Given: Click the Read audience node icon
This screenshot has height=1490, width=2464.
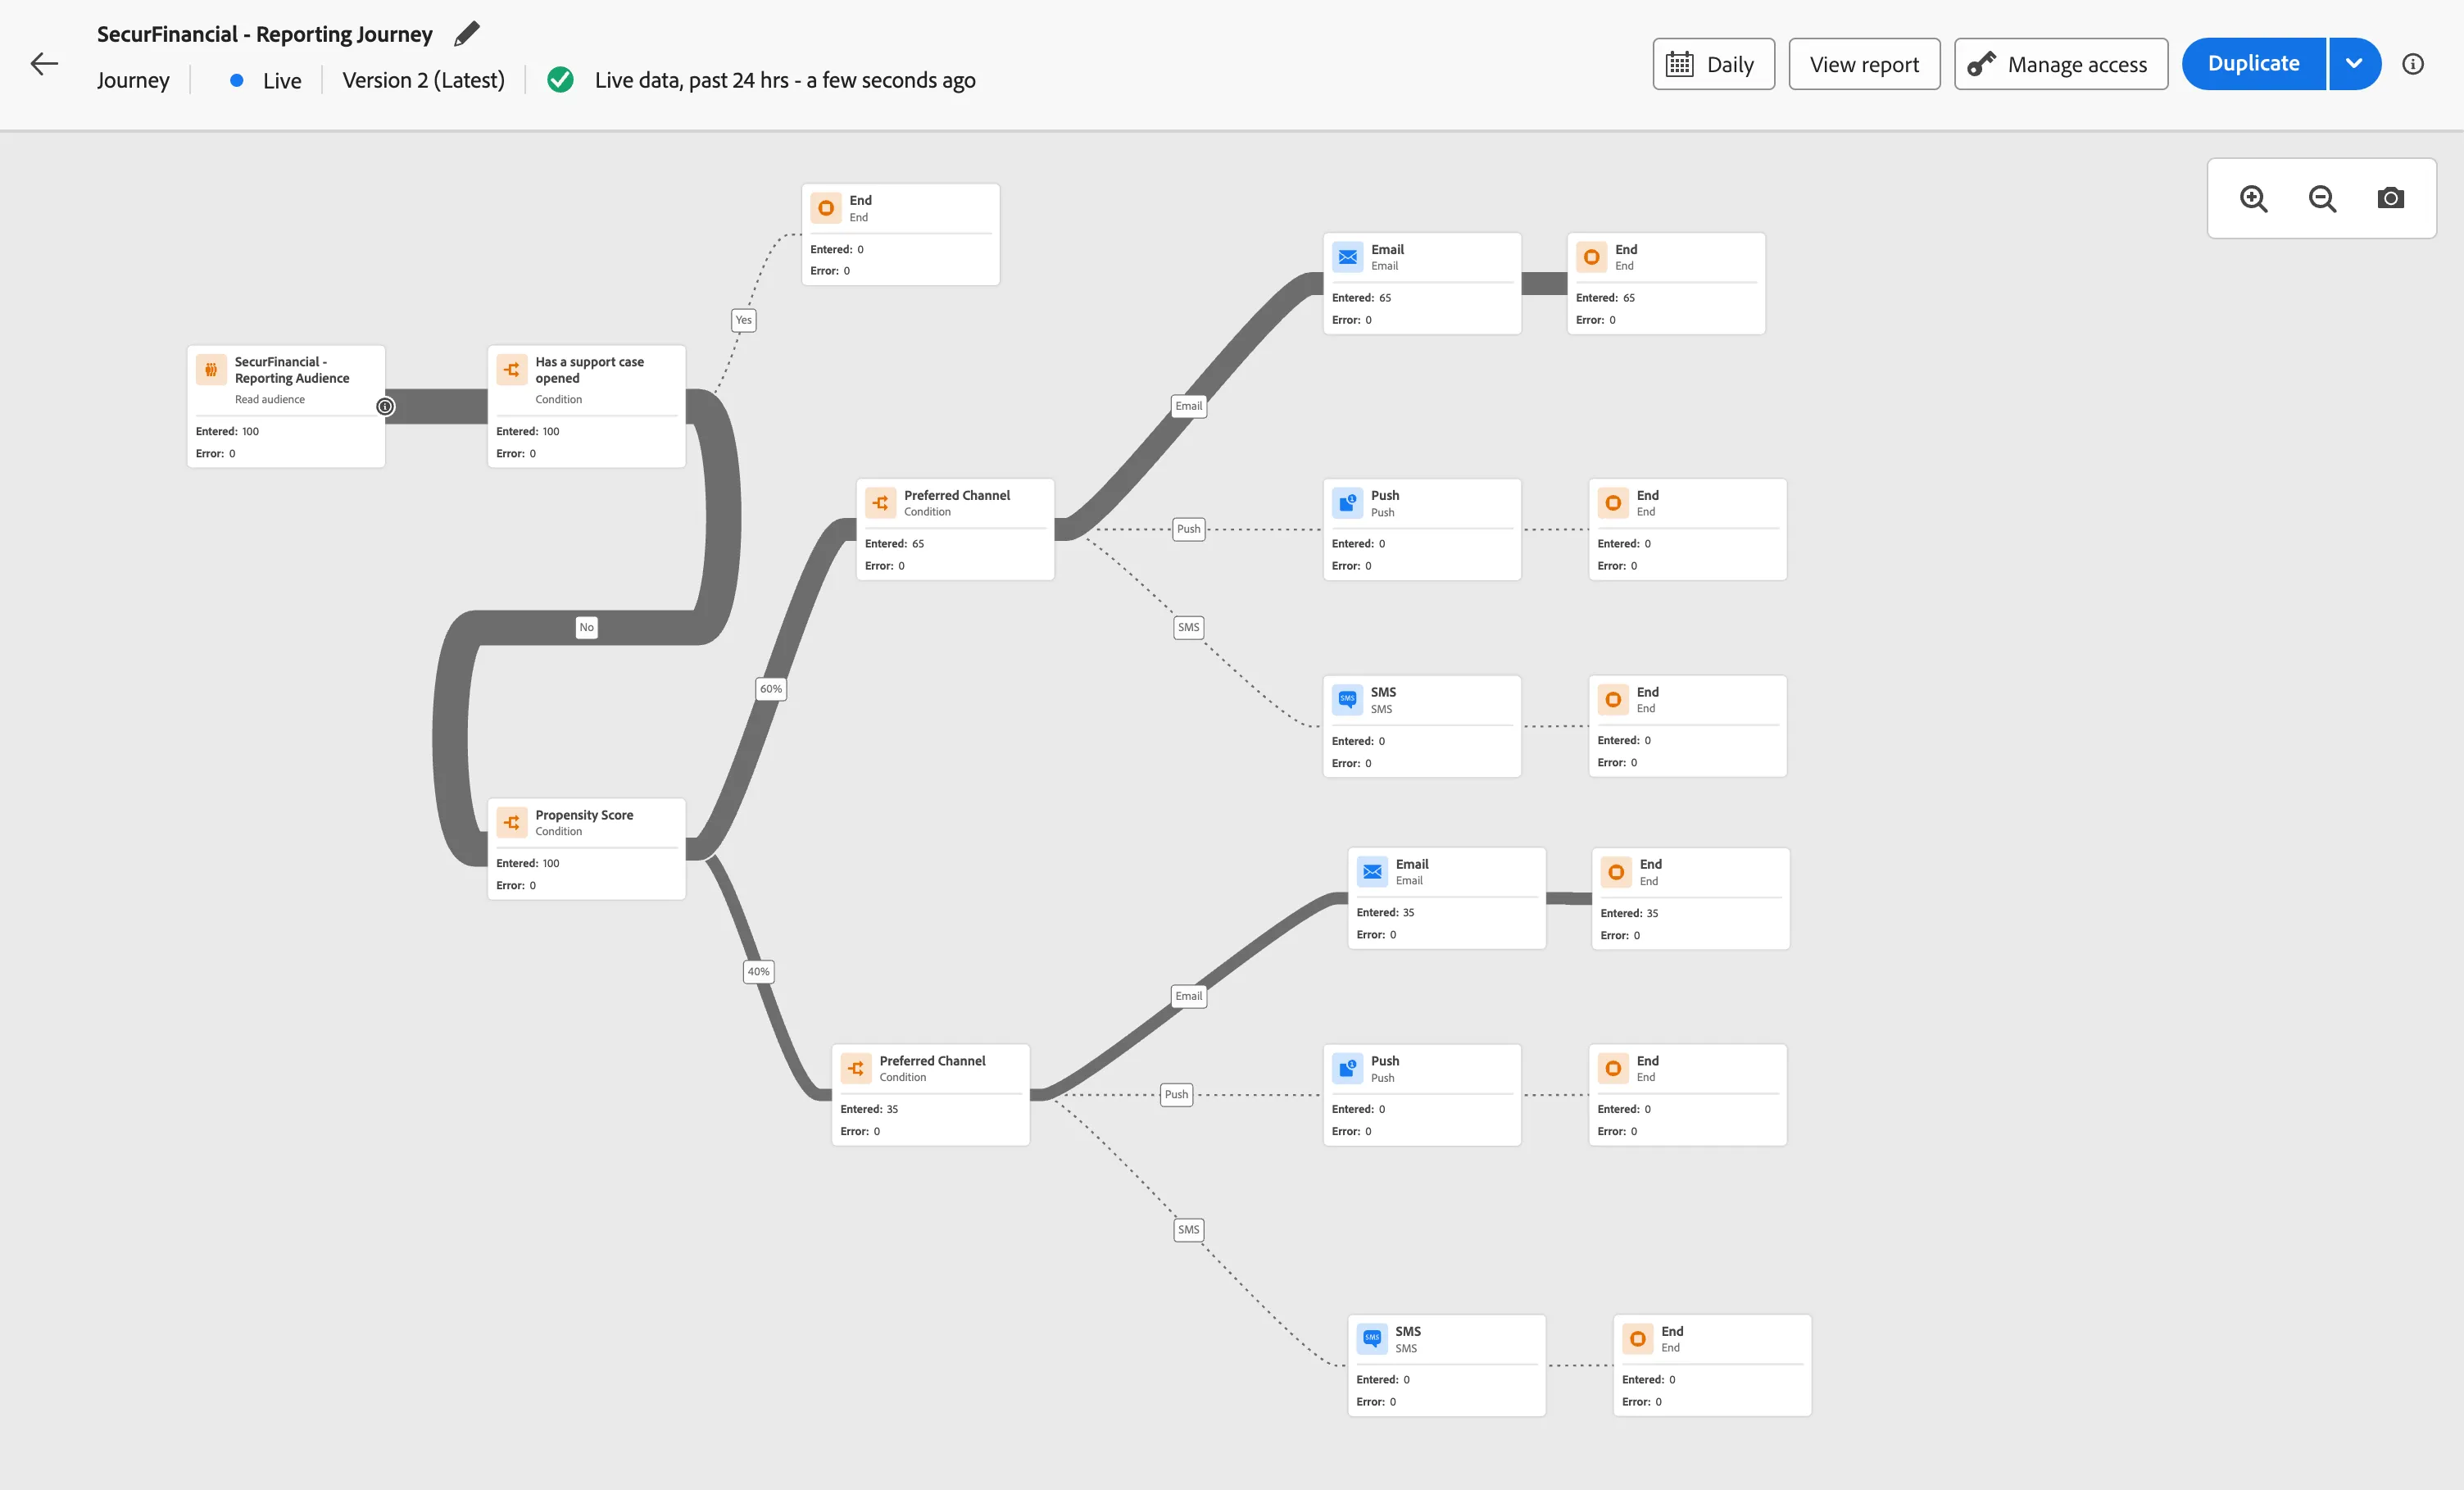Looking at the screenshot, I should coord(211,369).
